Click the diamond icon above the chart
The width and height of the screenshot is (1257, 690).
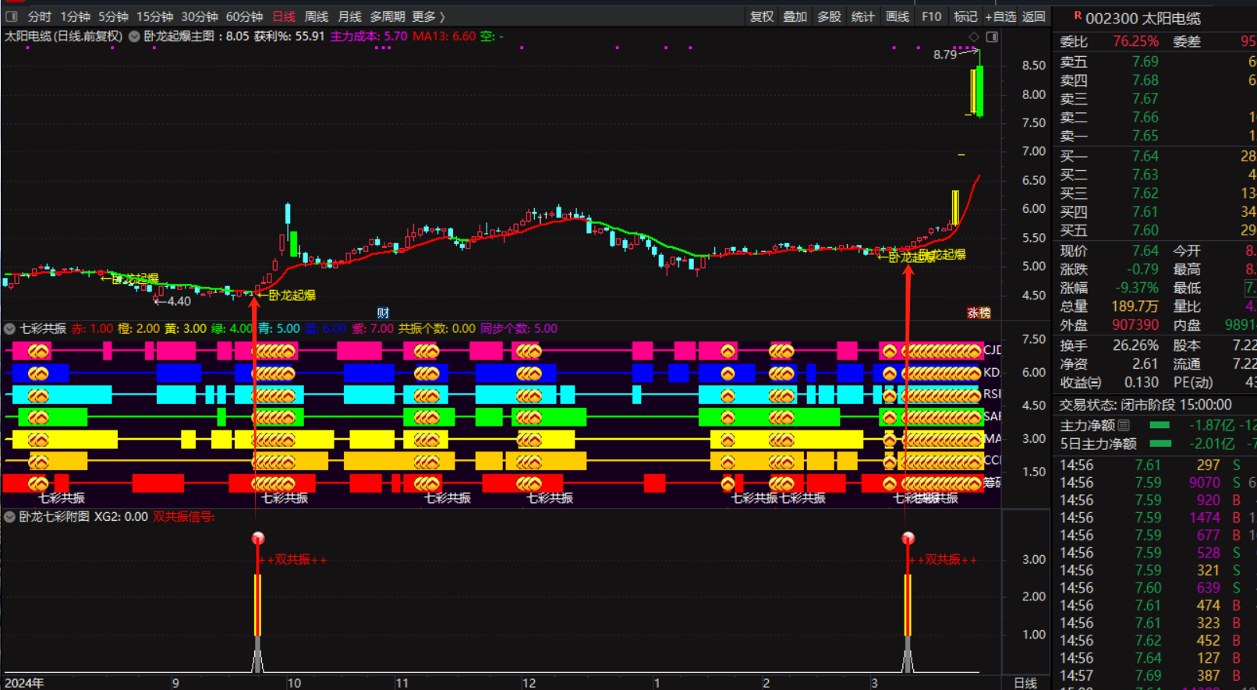coord(974,37)
